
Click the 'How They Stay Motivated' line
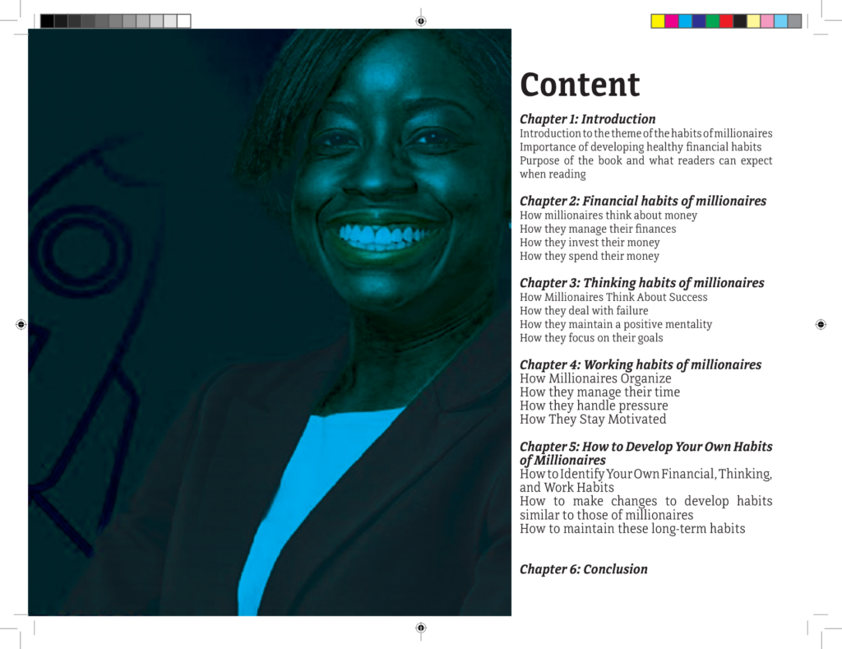(x=593, y=420)
